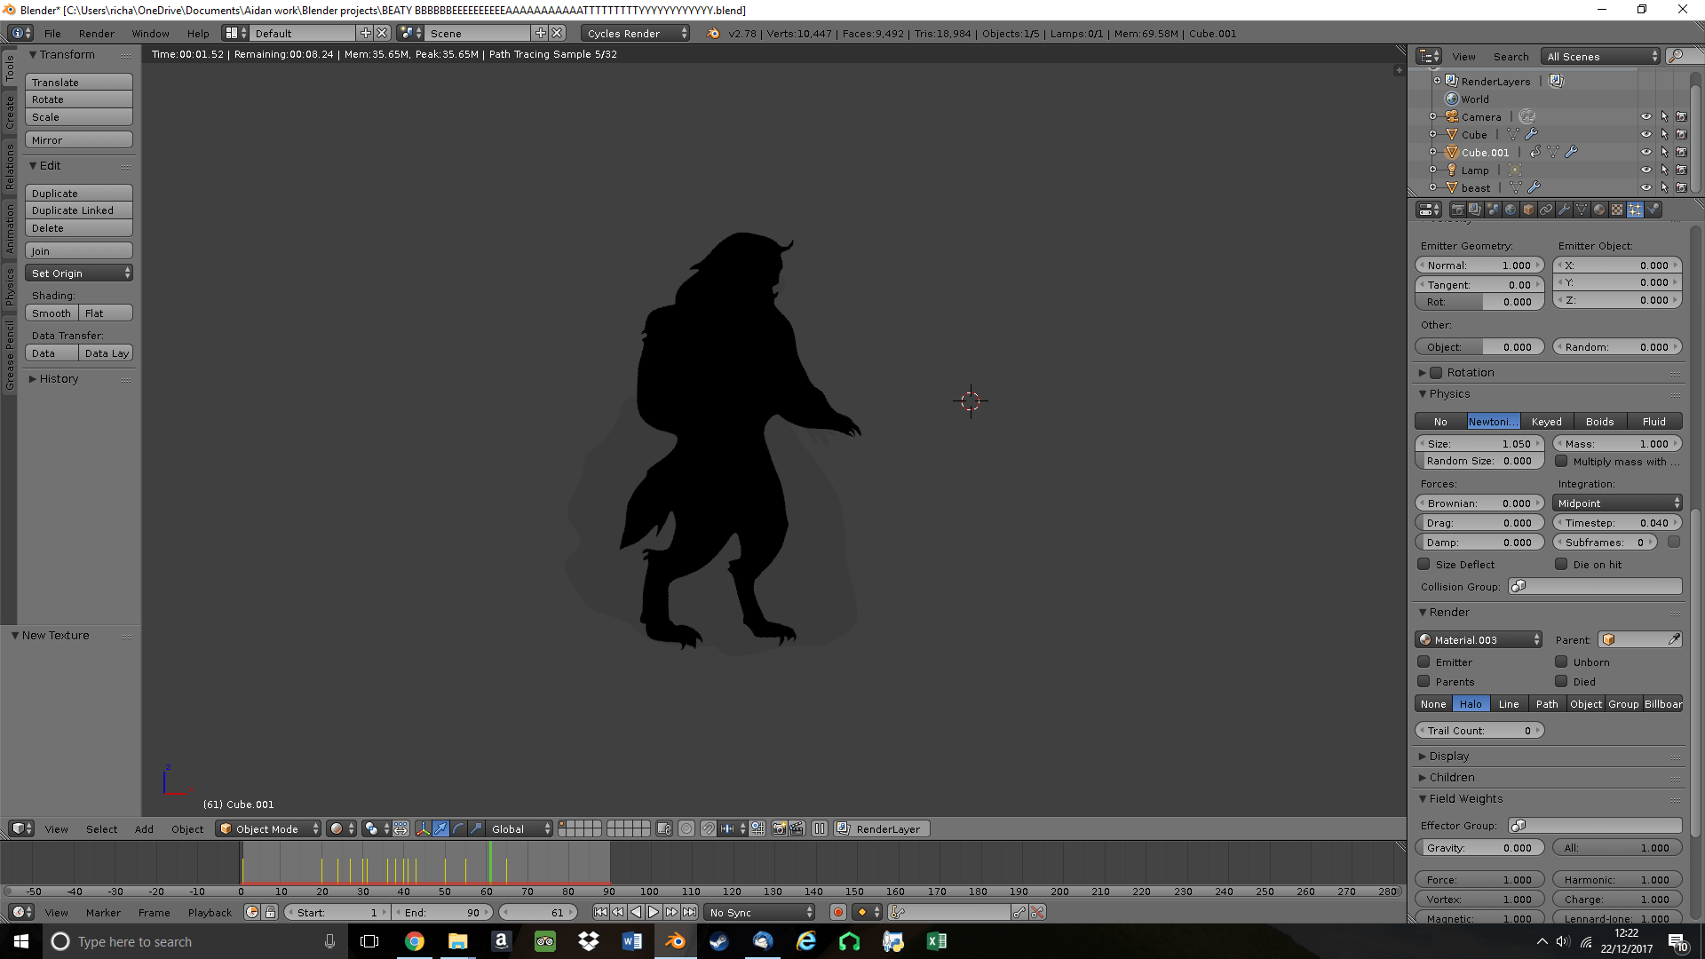This screenshot has height=959, width=1705.
Task: Switch to the World properties tab (globe icon)
Action: pyautogui.click(x=1511, y=210)
